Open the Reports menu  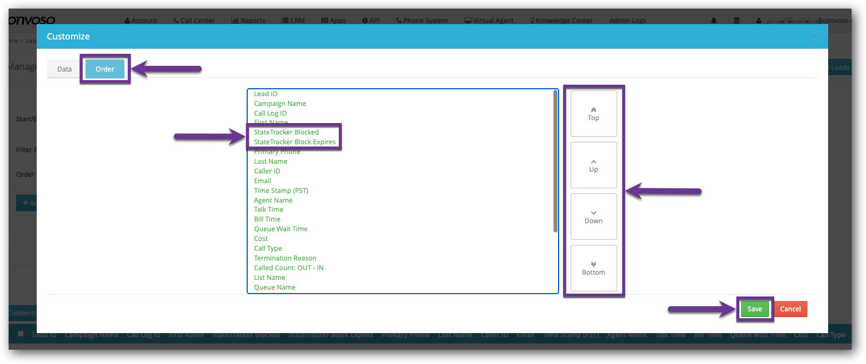click(248, 20)
